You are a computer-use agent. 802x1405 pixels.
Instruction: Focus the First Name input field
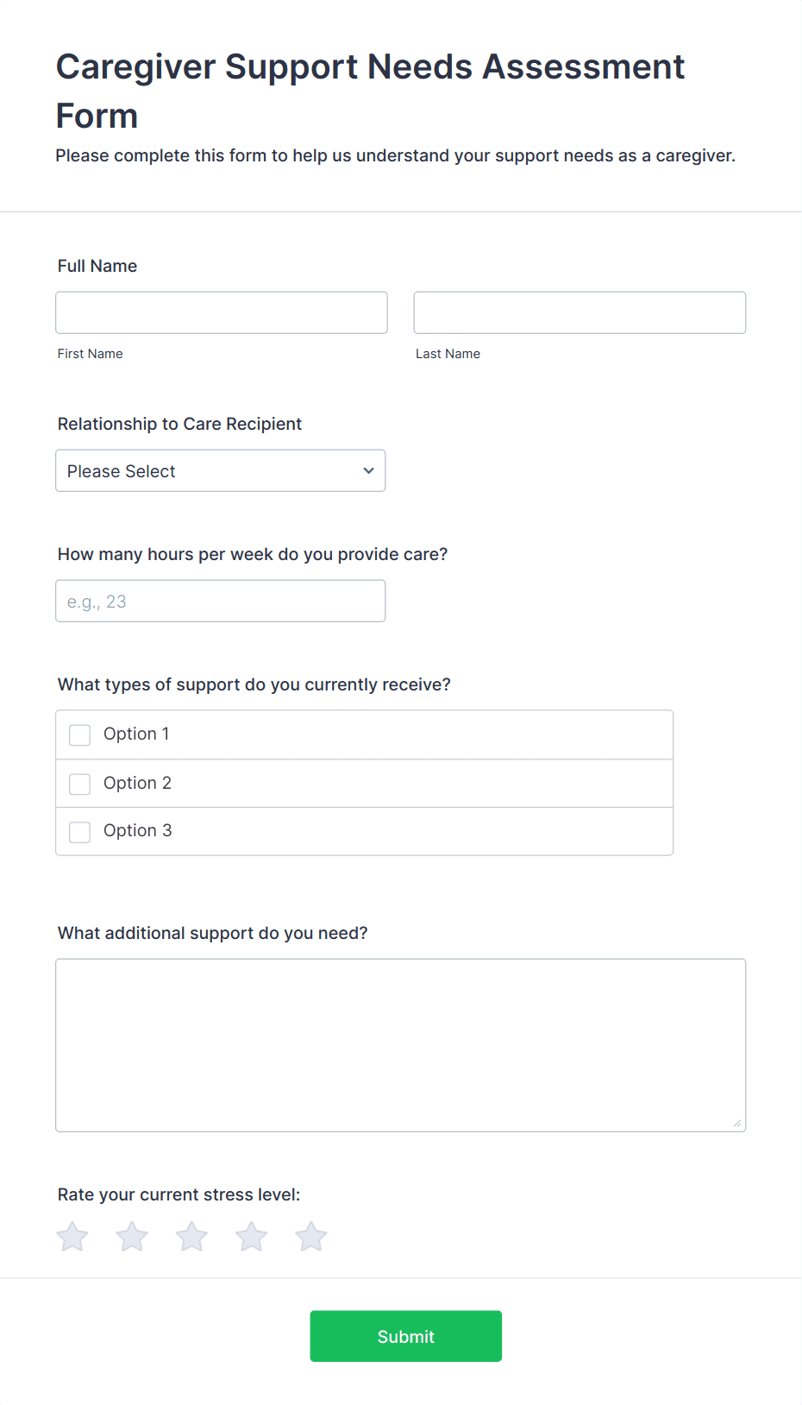coord(222,312)
